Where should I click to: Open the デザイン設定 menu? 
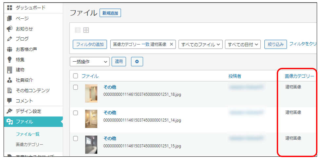[28, 111]
